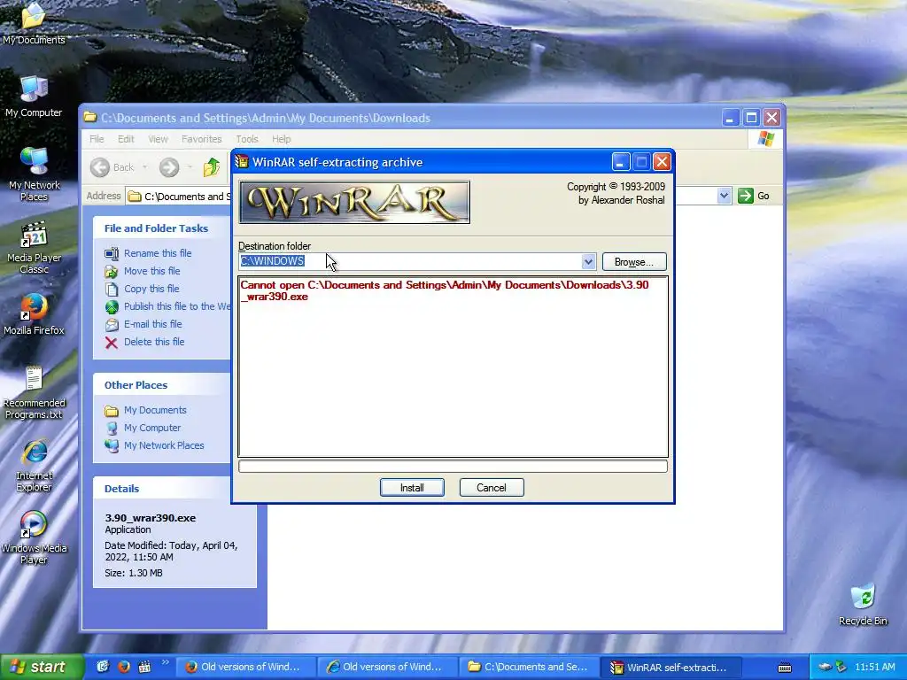The image size is (907, 680).
Task: Click the installation progress bar
Action: [x=453, y=466]
